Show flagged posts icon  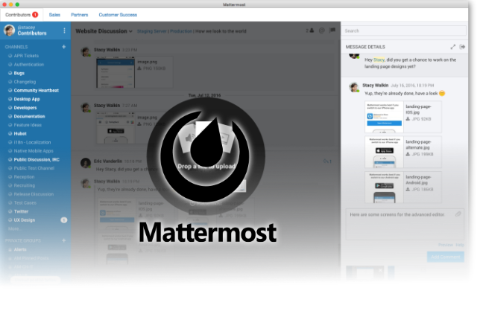click(x=332, y=31)
